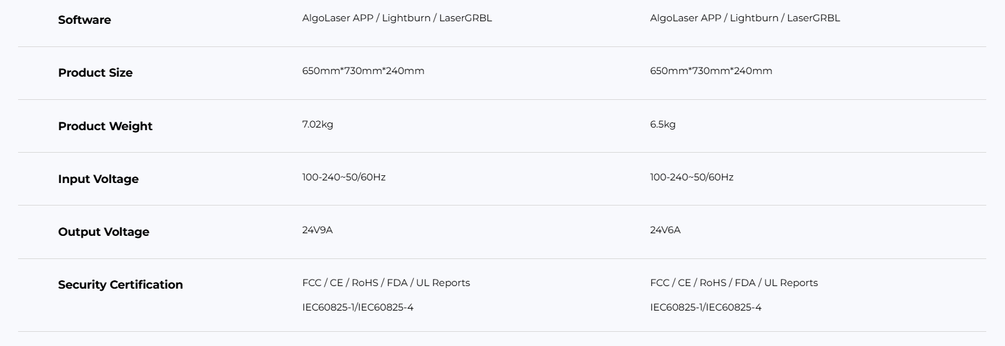
Task: Click the right column 650mm*730mm*240mm size
Action: coord(711,71)
